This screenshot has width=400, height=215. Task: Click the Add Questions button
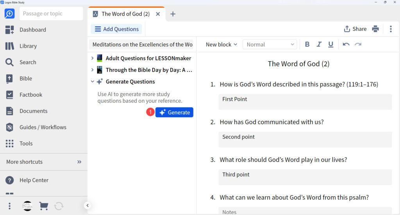[116, 29]
